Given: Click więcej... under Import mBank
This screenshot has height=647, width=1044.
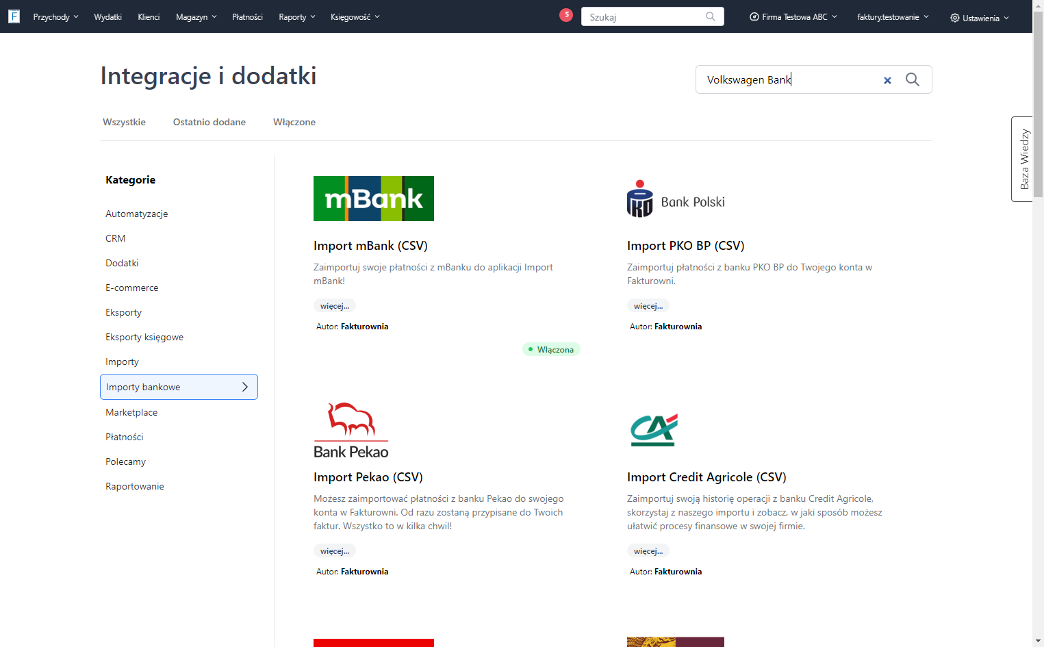Looking at the screenshot, I should [335, 306].
